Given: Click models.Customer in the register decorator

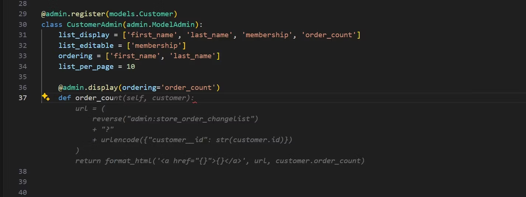Looking at the screenshot, I should (x=141, y=14).
